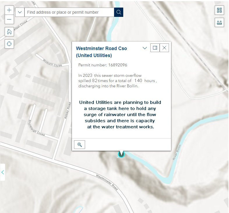Viewport: 229px width, 213px height.
Task: Zoom to the feature from the popup
Action: pos(80,145)
